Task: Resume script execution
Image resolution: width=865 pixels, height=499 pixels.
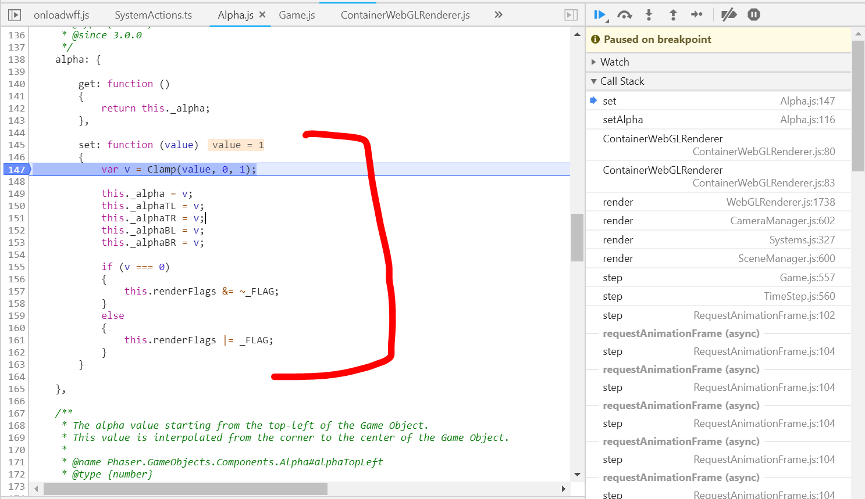Action: (600, 15)
